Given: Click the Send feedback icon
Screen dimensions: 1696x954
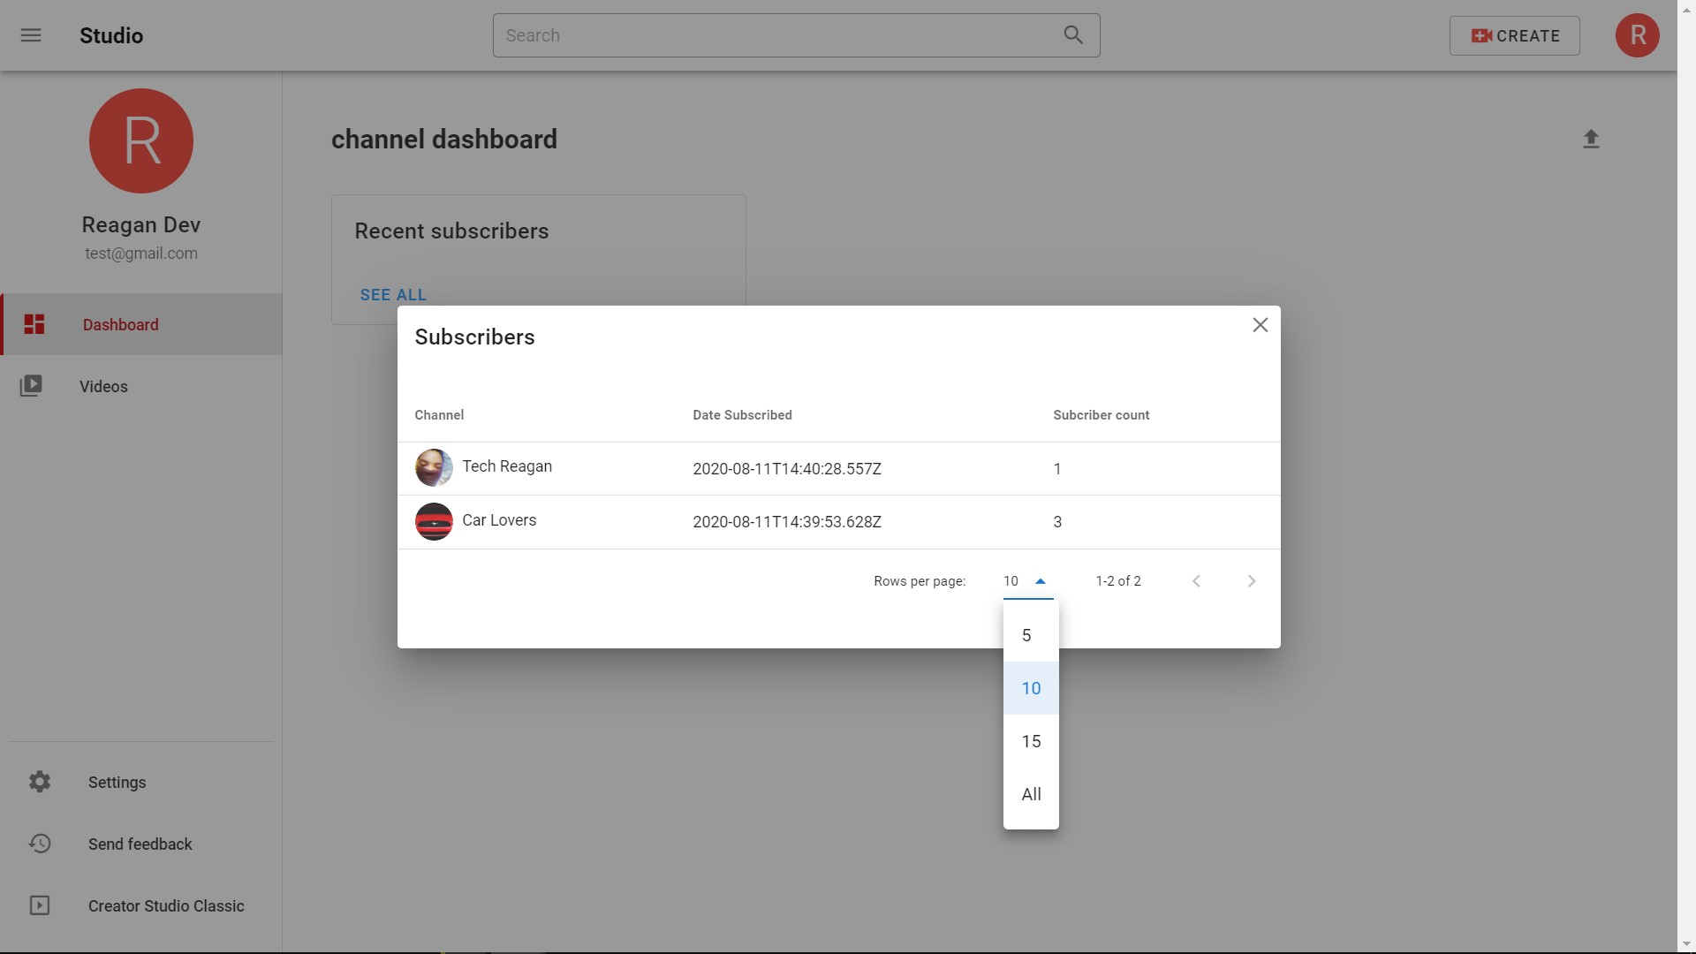Looking at the screenshot, I should click(x=40, y=844).
